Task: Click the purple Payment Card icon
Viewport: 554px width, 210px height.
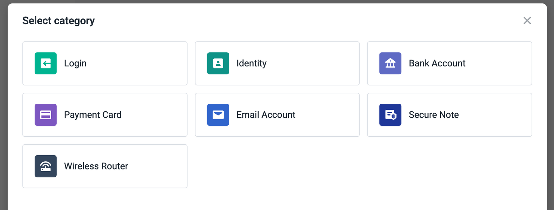Action: [46, 115]
